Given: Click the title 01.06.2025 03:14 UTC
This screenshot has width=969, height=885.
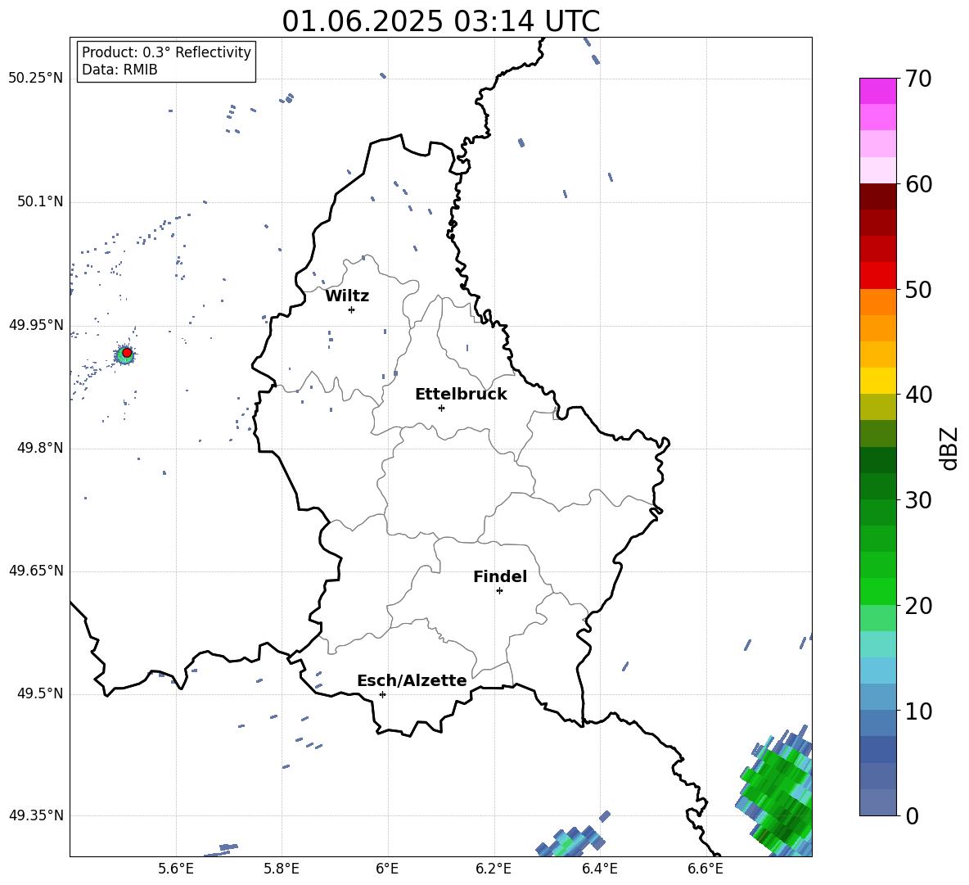Looking at the screenshot, I should pyautogui.click(x=440, y=21).
